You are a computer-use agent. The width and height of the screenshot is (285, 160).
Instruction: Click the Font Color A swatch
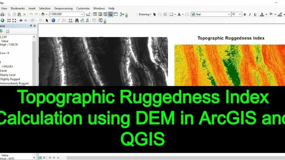[262, 14]
